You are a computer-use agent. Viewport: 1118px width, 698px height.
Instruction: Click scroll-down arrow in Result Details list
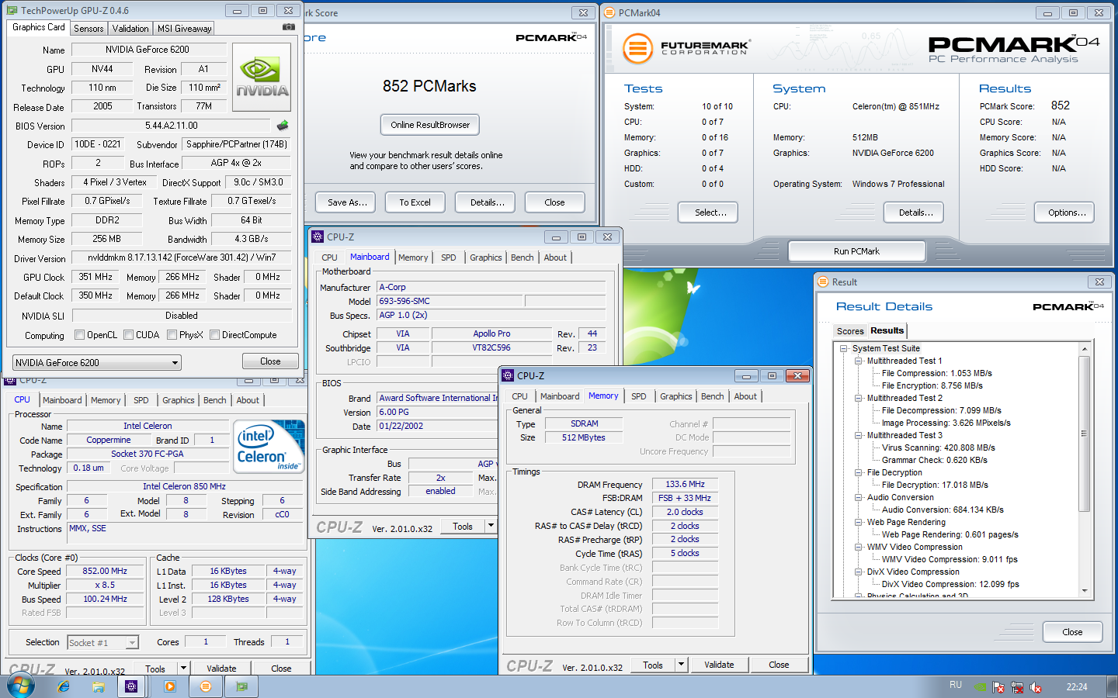1085,592
